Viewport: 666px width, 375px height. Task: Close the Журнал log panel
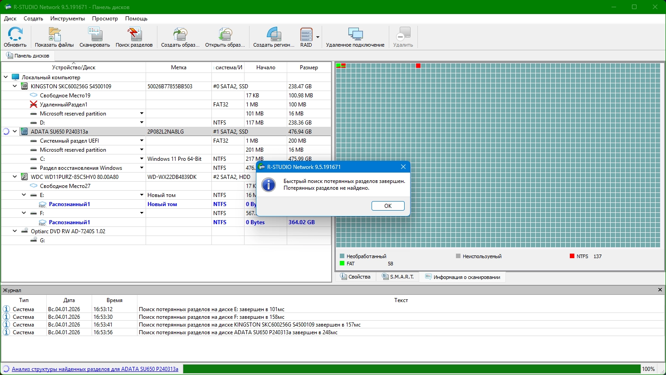pyautogui.click(x=660, y=290)
